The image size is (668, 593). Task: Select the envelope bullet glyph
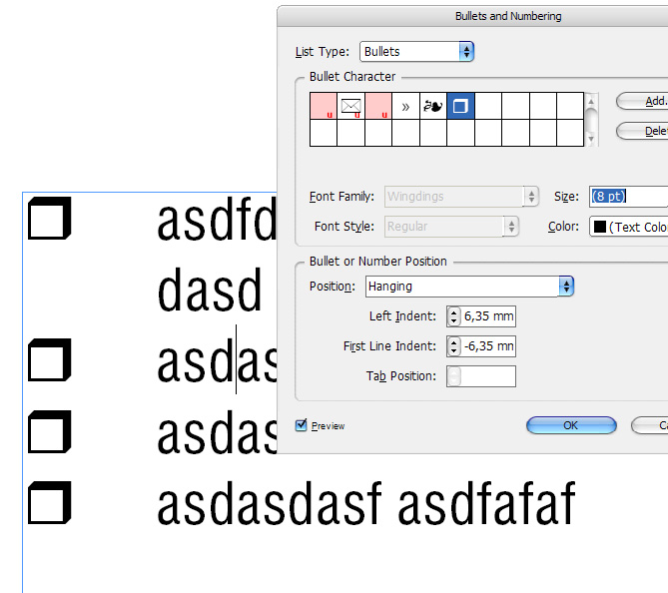pyautogui.click(x=350, y=106)
